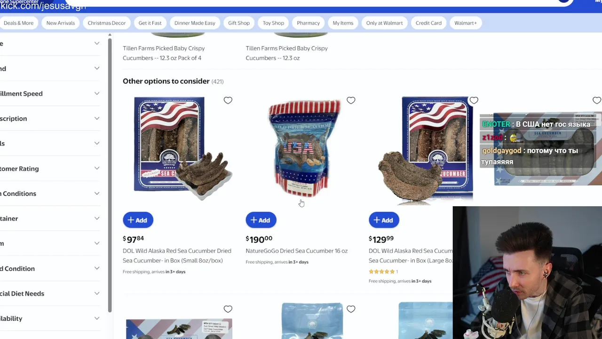Add NatureGoGo $190 sea cucumber to cart
The image size is (602, 339).
261,220
